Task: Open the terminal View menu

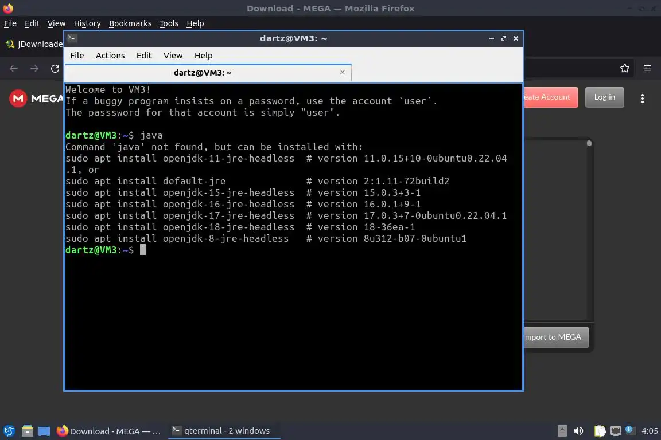Action: (x=173, y=56)
